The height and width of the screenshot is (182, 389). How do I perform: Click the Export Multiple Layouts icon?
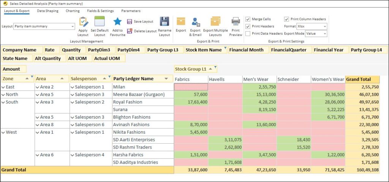[215, 22]
